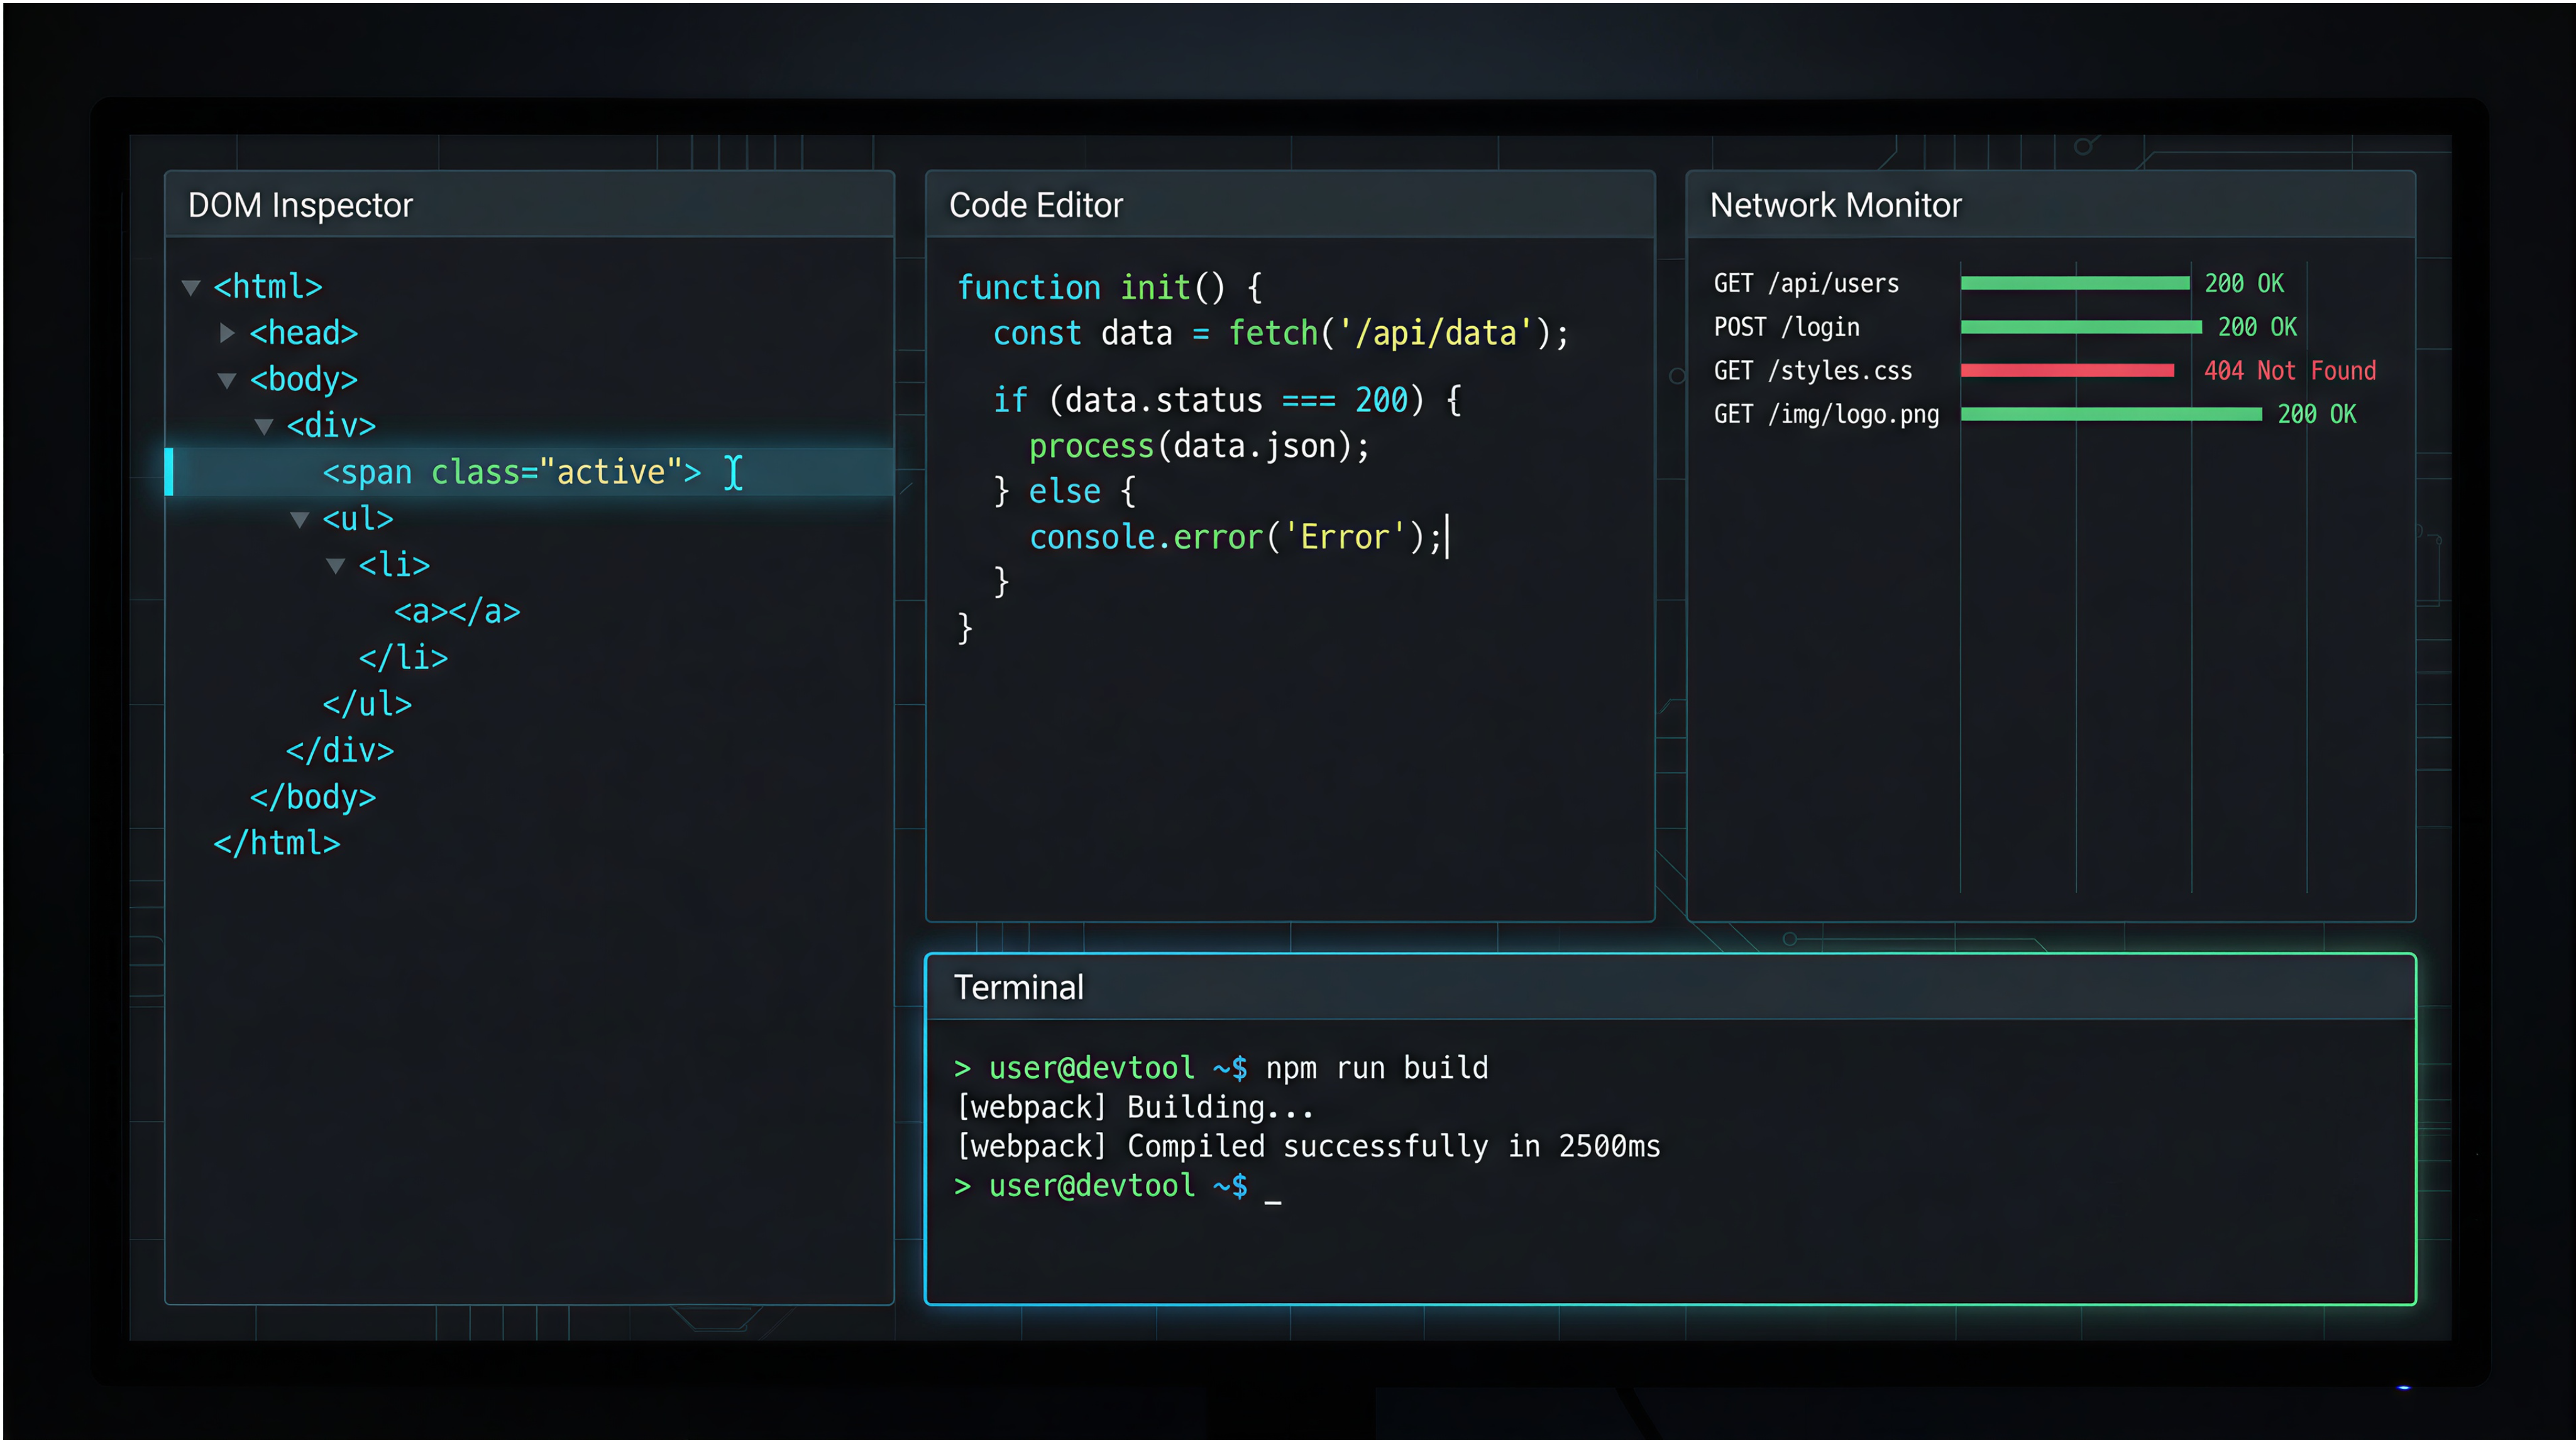The width and height of the screenshot is (2576, 1440).
Task: Click the terminal prompt with blinking cursor
Action: tap(1117, 1186)
